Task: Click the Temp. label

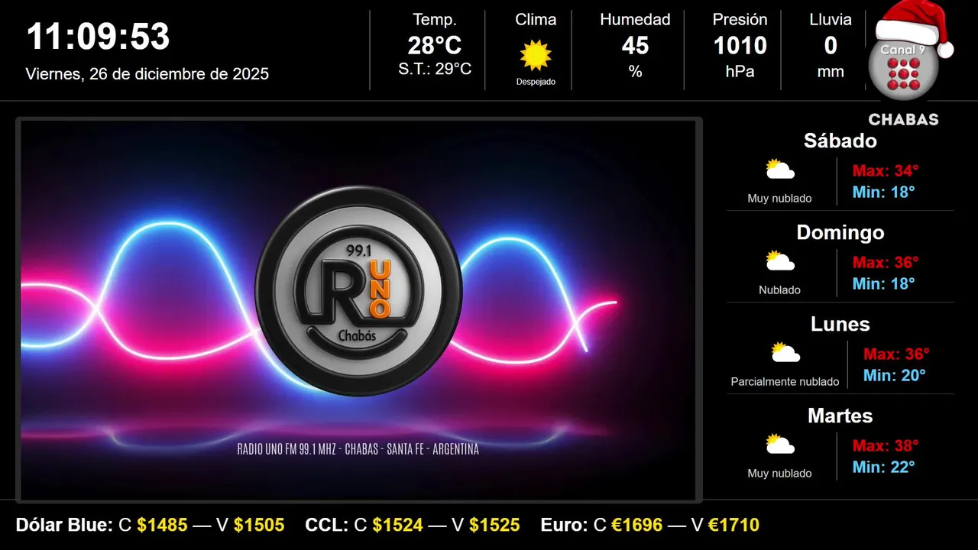Action: pos(435,20)
